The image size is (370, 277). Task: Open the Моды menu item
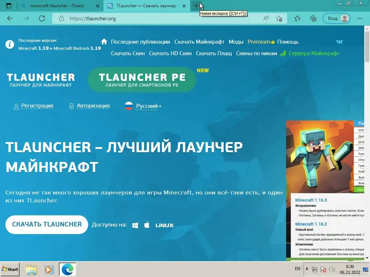tap(236, 42)
